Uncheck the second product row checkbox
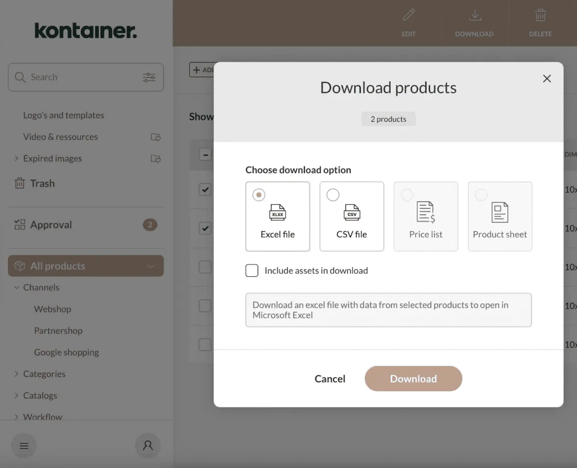Image resolution: width=577 pixels, height=468 pixels. click(205, 228)
